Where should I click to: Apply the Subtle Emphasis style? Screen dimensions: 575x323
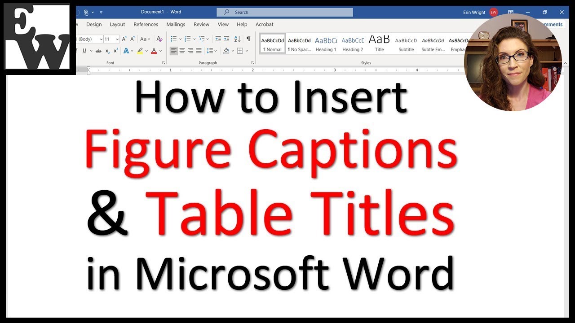[x=433, y=44]
